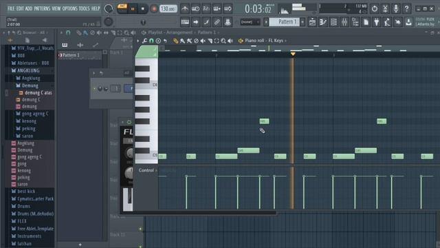Open the Mixer view icon
440x248 pixels.
click(344, 22)
